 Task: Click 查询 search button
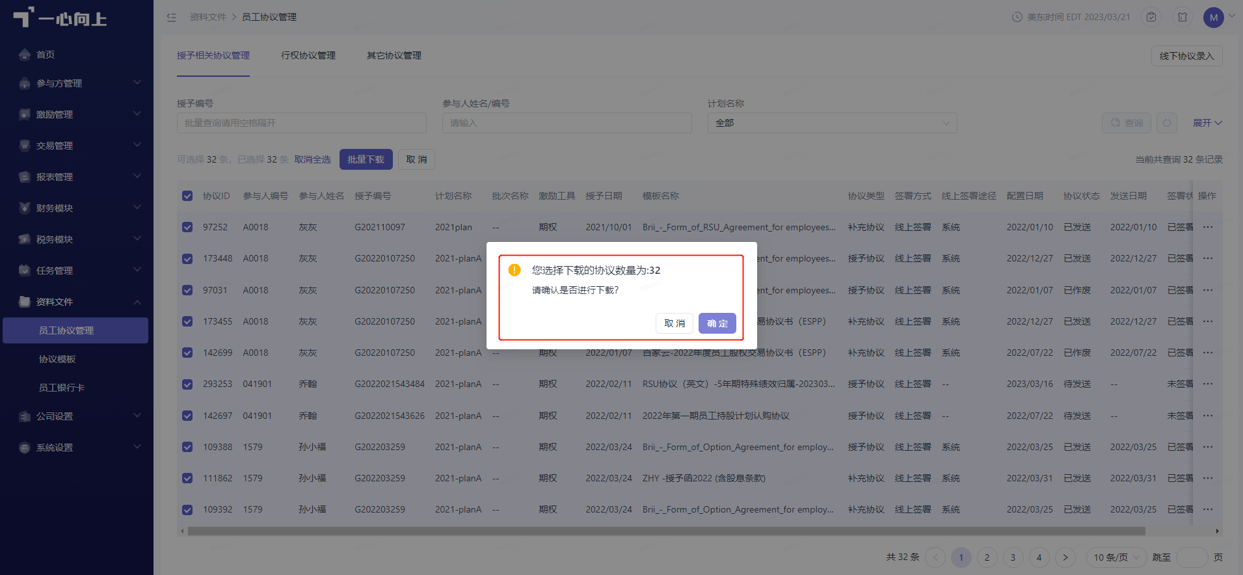[x=1127, y=123]
